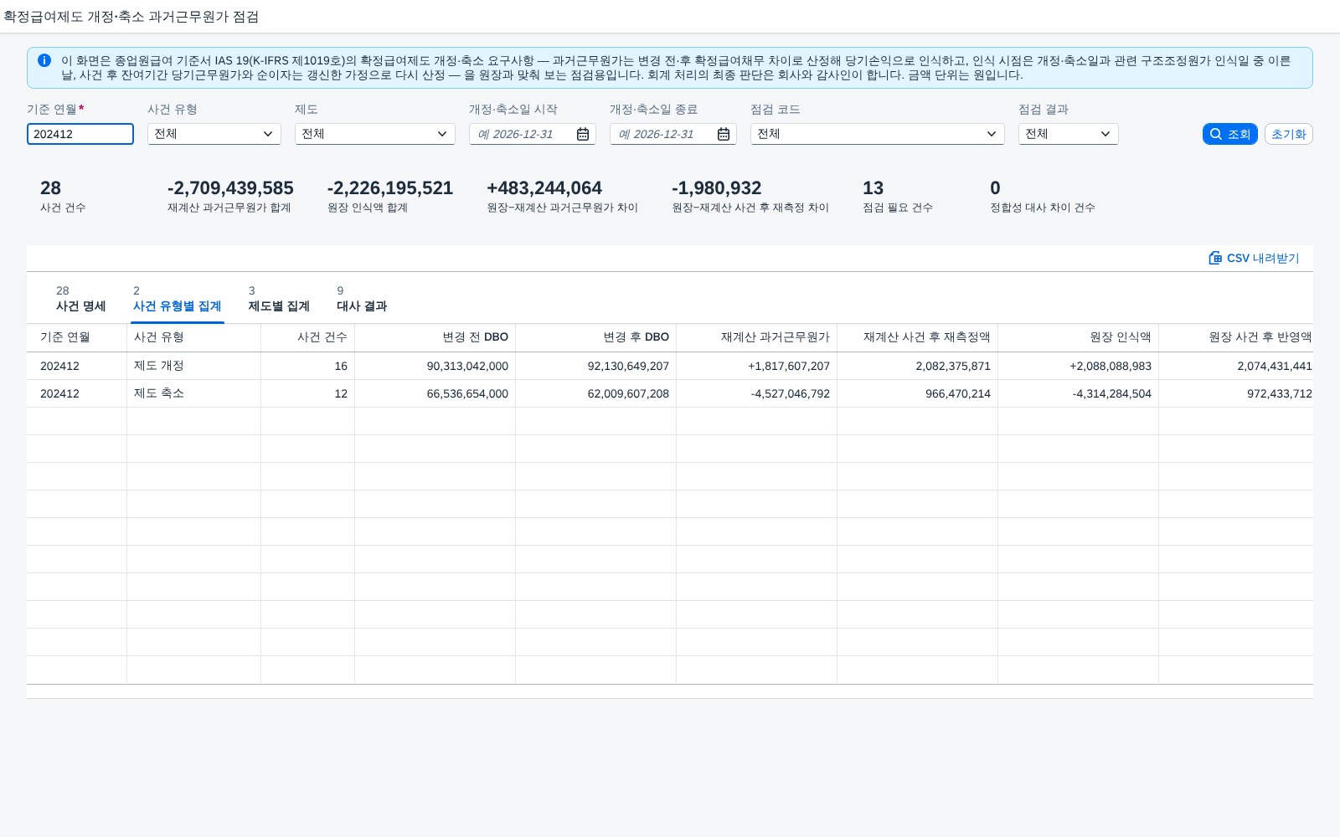The image size is (1340, 837).
Task: Select the 제도 개정 table row
Action: point(670,366)
